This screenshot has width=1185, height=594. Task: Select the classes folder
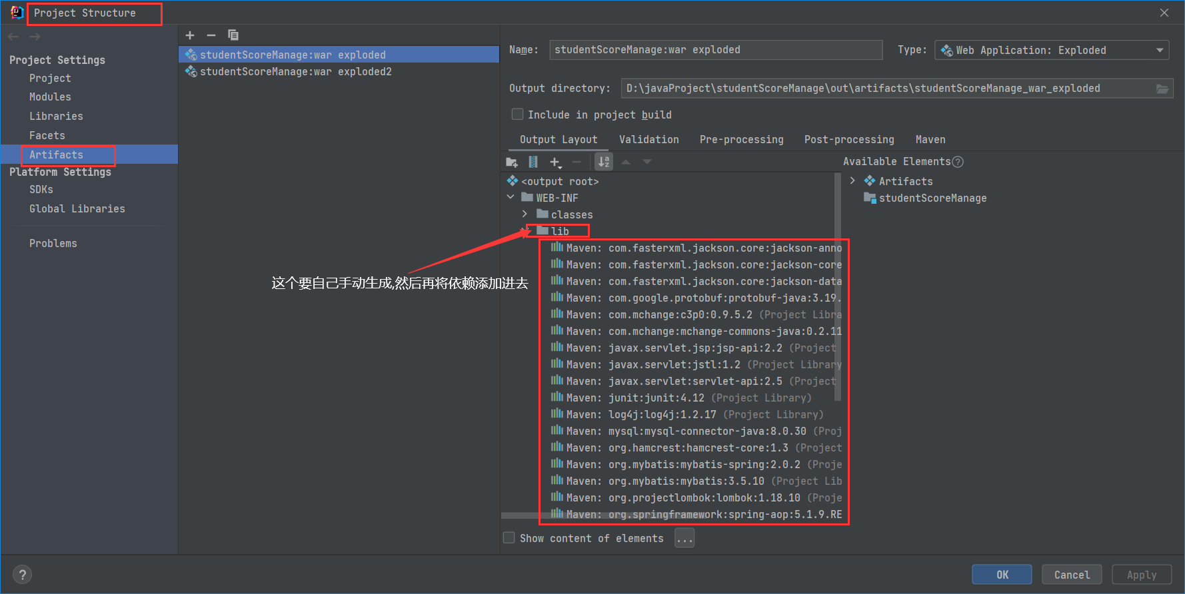coord(565,214)
